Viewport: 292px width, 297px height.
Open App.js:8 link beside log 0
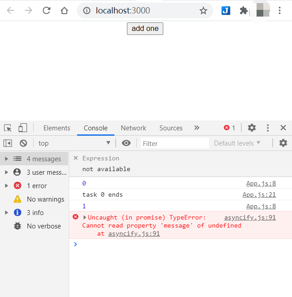261,183
